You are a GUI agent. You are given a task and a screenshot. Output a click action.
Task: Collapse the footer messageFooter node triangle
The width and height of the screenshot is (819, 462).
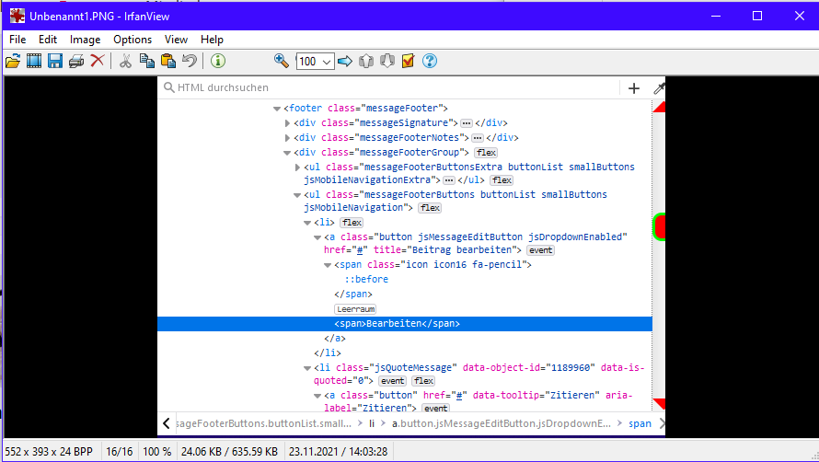277,109
